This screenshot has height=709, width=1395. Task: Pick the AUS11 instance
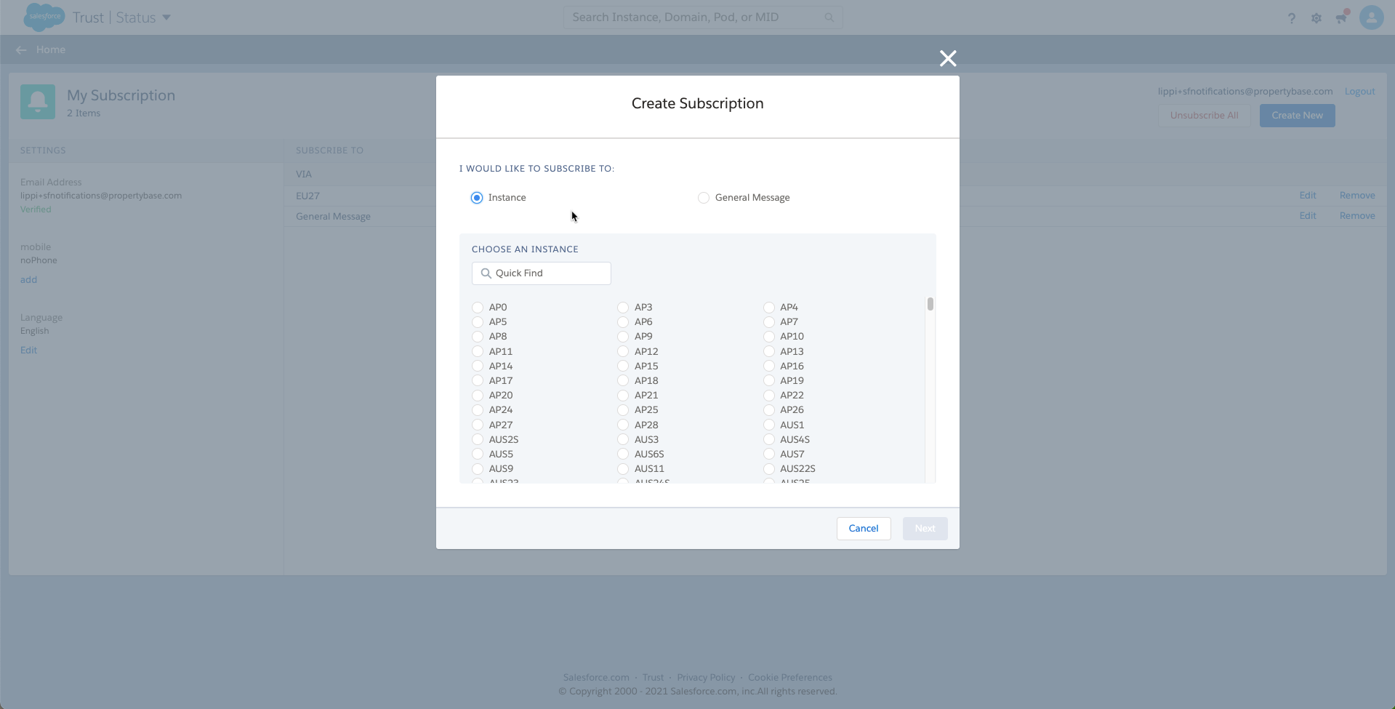(x=623, y=469)
